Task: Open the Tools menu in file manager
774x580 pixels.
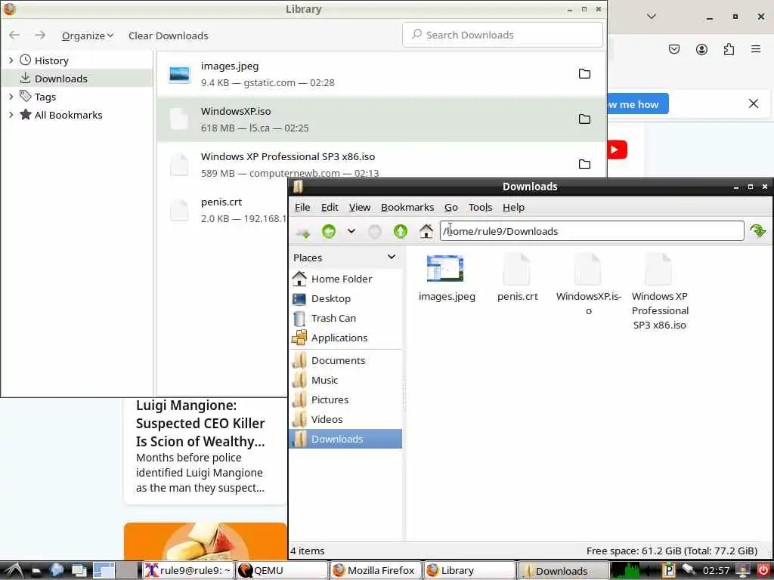Action: 480,207
